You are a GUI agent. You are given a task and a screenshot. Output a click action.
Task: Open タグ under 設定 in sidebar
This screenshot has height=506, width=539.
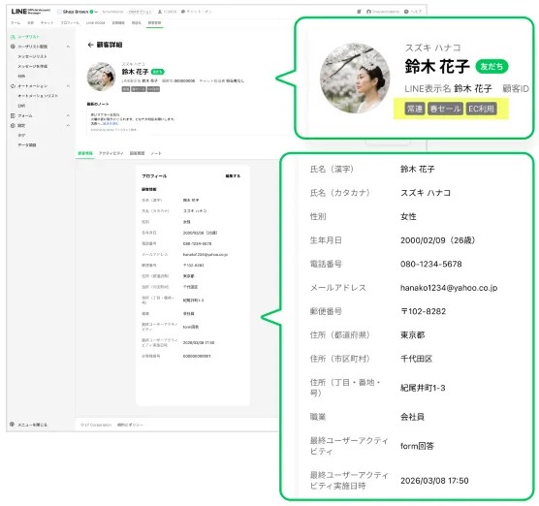(21, 136)
